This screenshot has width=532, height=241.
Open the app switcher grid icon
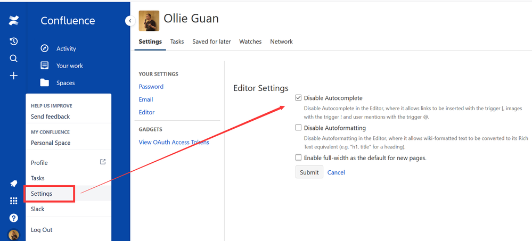pos(13,201)
